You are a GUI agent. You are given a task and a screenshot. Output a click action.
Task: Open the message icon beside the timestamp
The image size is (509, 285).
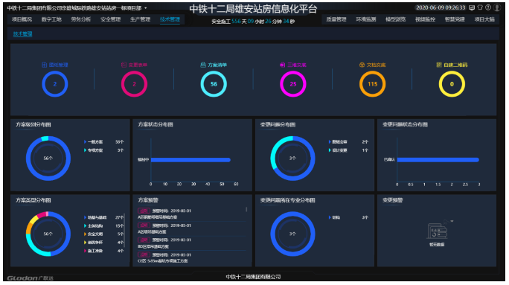(472, 7)
